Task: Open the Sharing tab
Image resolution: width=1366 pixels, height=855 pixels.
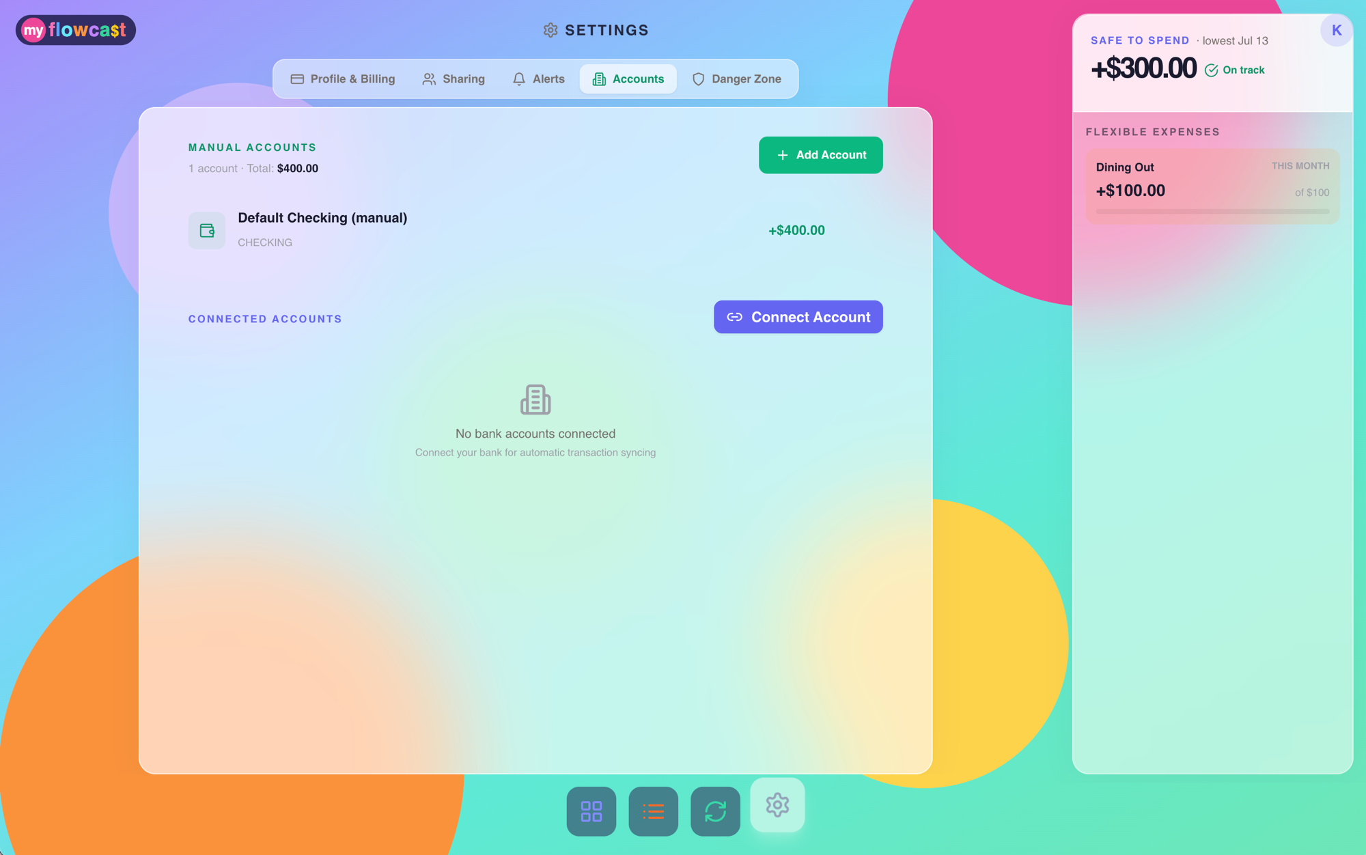Action: 454,79
